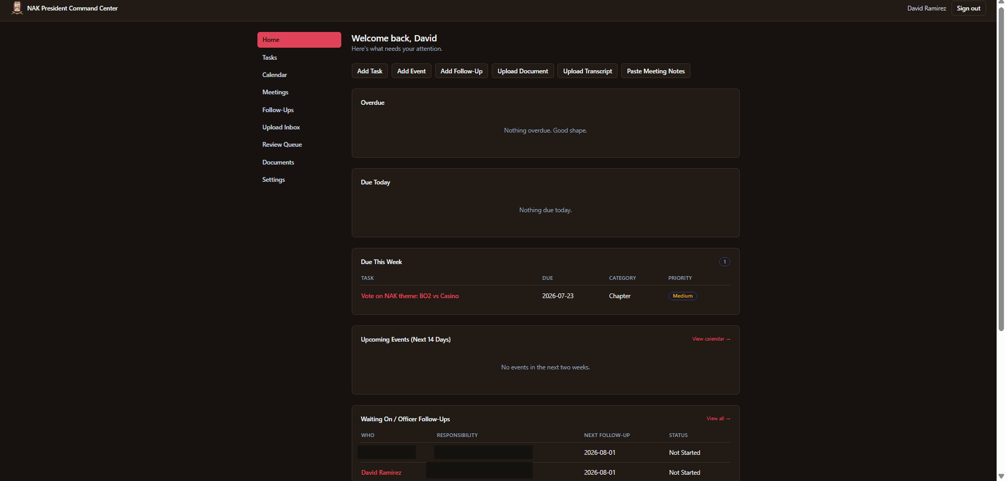Click the Paste Meeting Notes button
The width and height of the screenshot is (1005, 481).
click(655, 71)
